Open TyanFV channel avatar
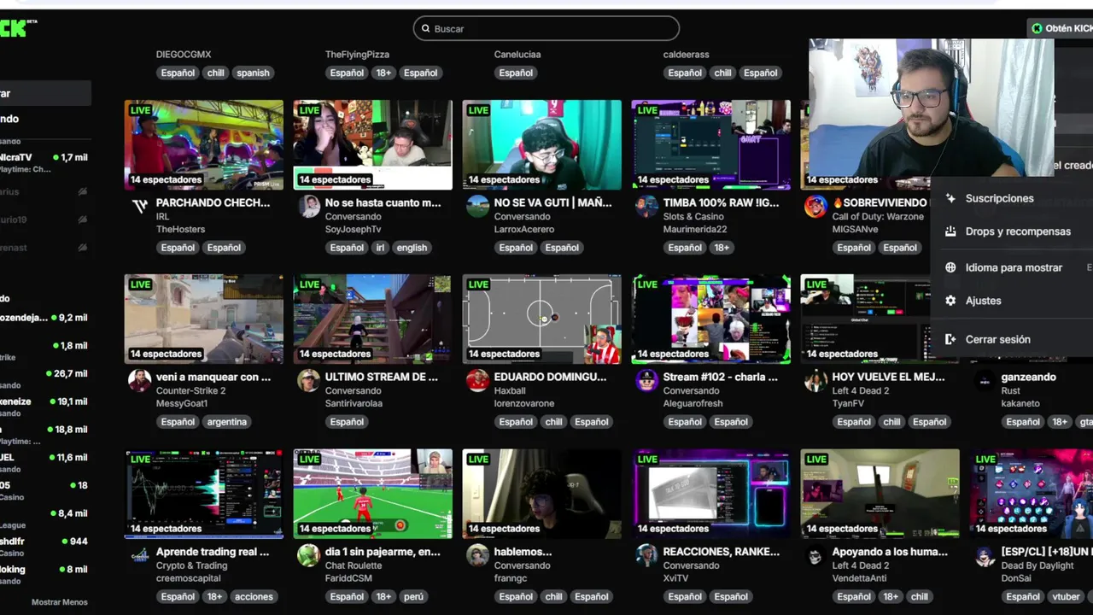Viewport: 1093px width, 615px height. point(816,381)
